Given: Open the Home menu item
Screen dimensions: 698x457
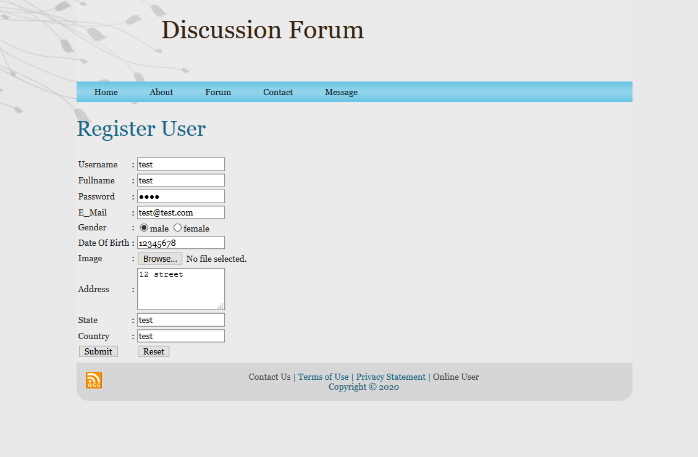Looking at the screenshot, I should click(106, 91).
